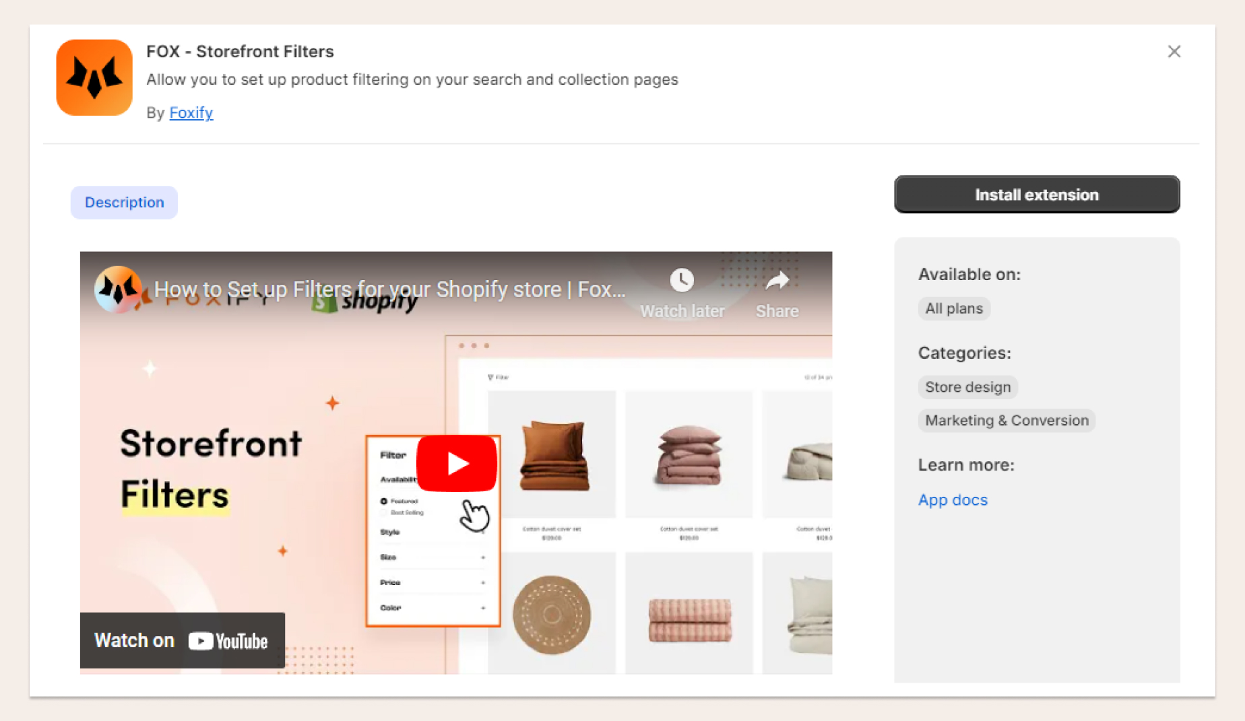Click the FOX Storefront Filters app logo

tap(94, 77)
